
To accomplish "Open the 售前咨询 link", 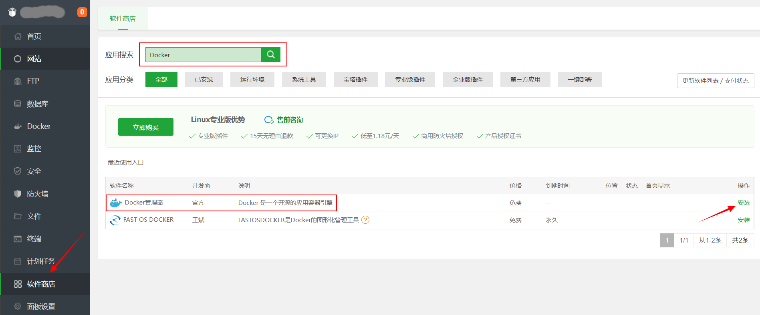I will tap(290, 120).
